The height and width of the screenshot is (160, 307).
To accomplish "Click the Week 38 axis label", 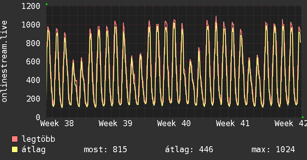I will (x=57, y=124).
